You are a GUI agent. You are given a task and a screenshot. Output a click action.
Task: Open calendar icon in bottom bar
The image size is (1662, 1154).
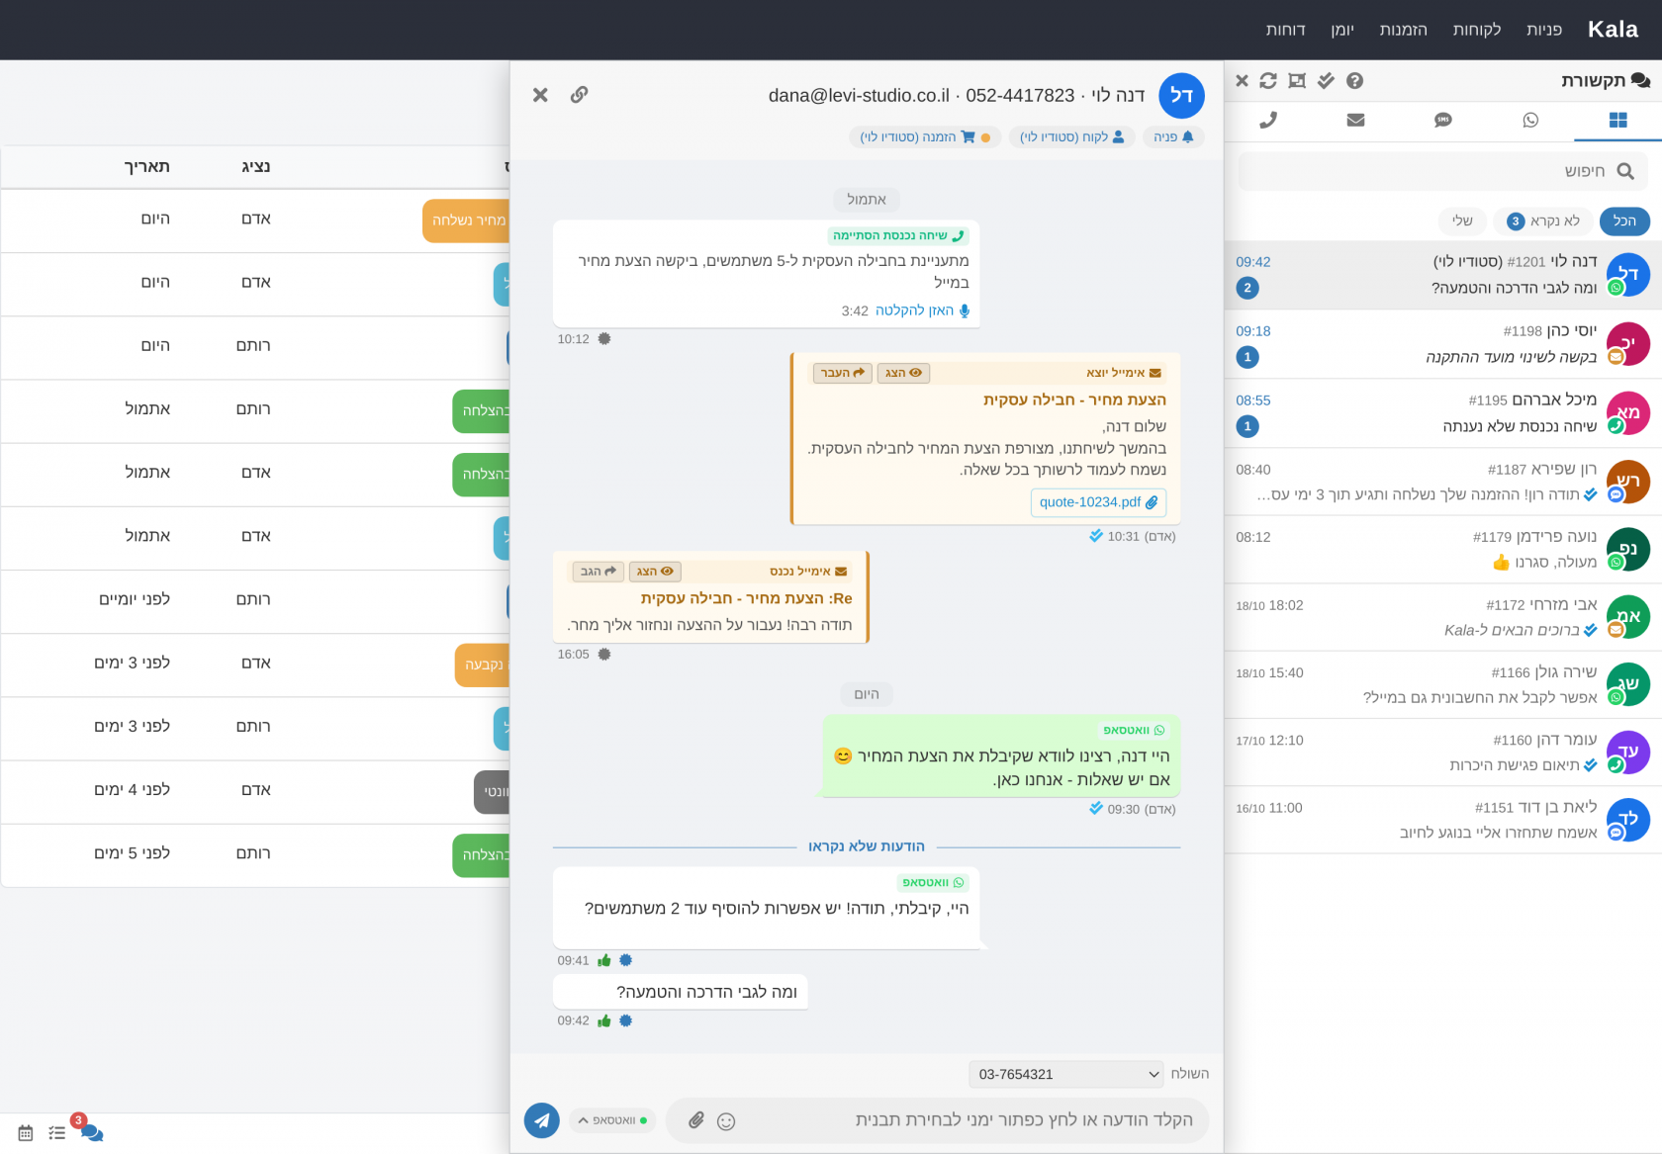coord(26,1133)
